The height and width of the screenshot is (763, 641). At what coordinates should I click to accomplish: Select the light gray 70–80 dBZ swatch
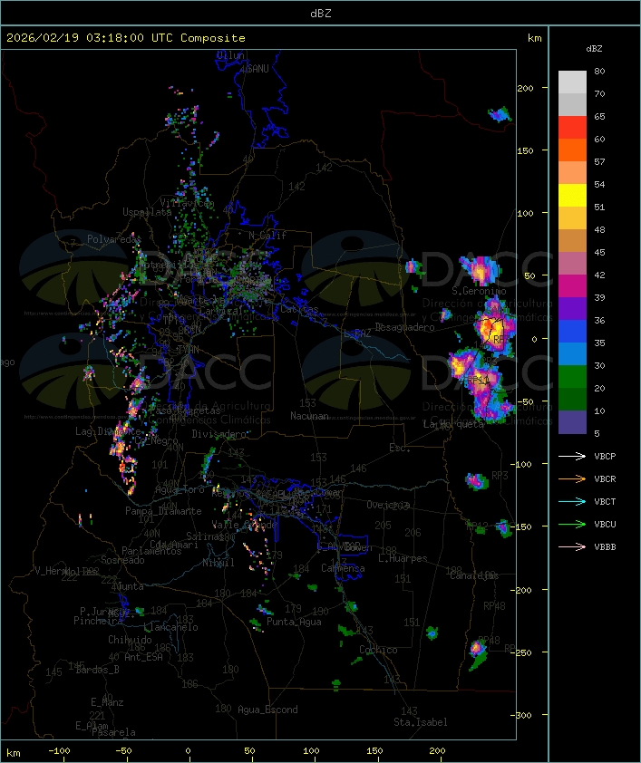[x=572, y=82]
